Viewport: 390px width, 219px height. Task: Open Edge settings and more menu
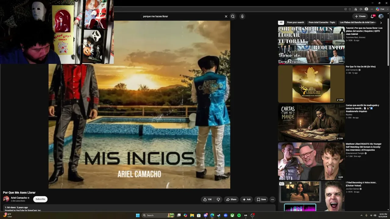[372, 9]
